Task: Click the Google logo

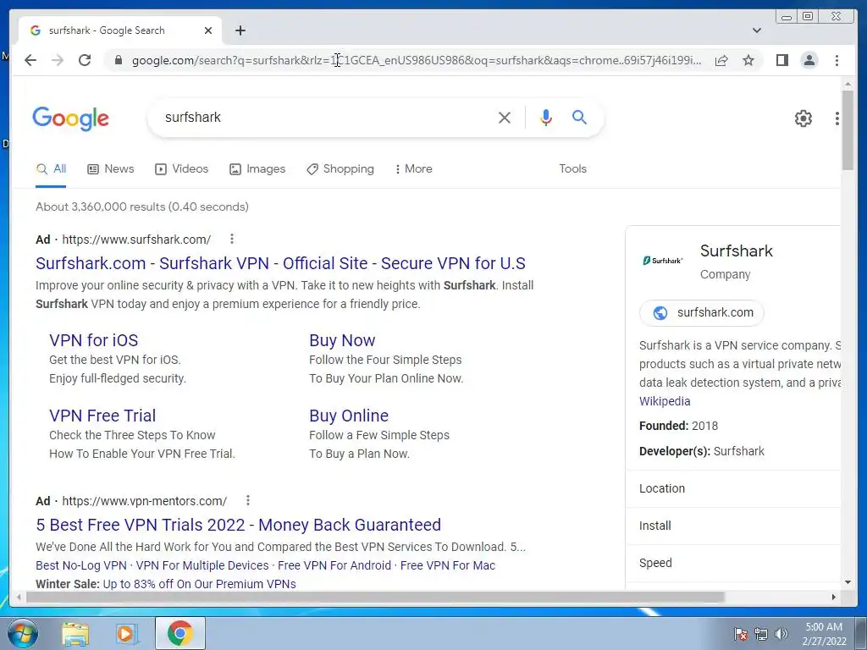Action: [71, 118]
